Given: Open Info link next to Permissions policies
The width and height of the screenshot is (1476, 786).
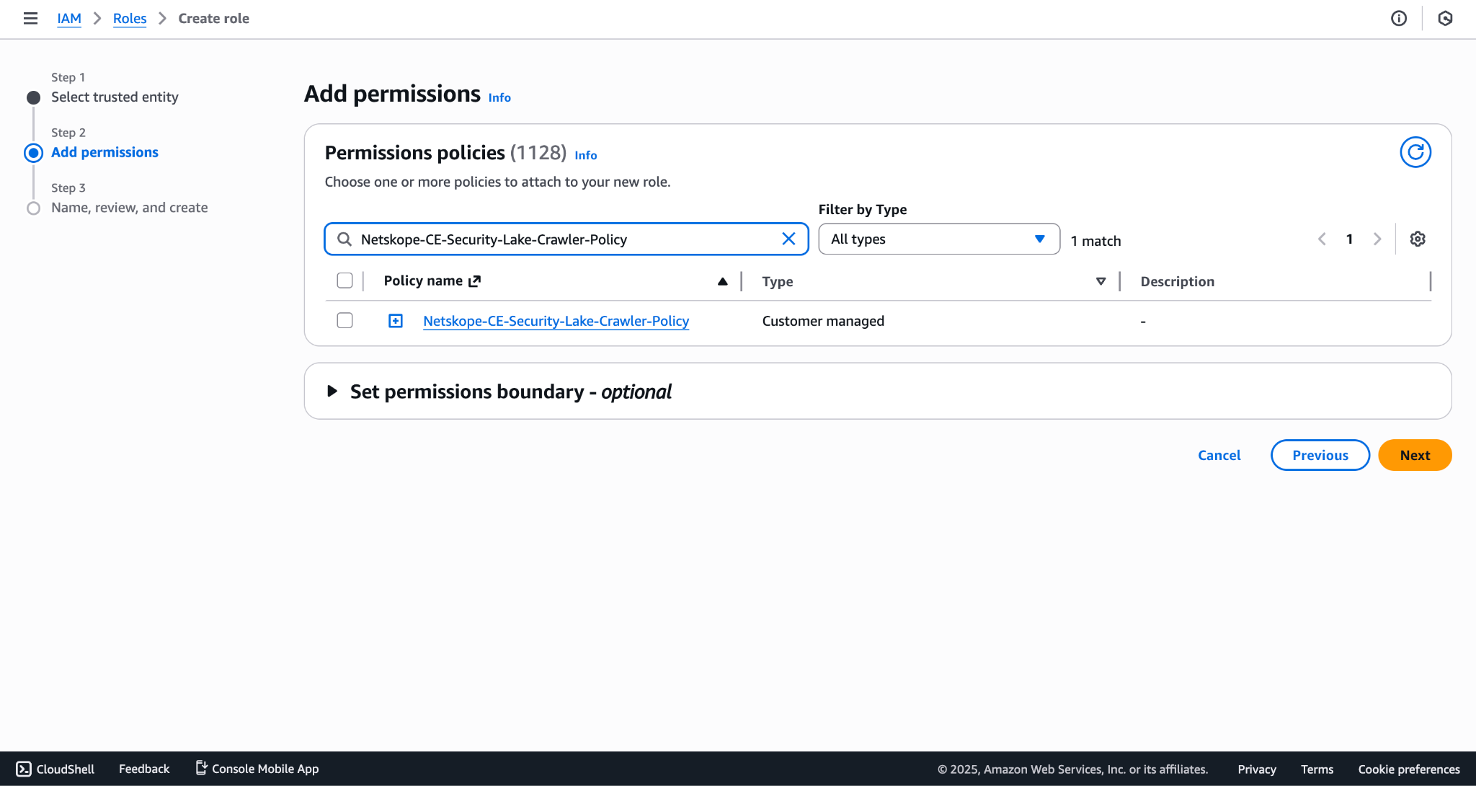Looking at the screenshot, I should click(x=585, y=155).
